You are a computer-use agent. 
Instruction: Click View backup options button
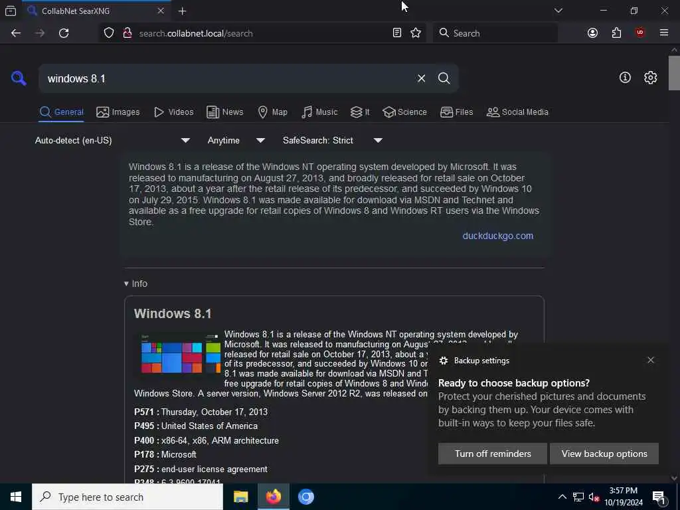click(604, 454)
